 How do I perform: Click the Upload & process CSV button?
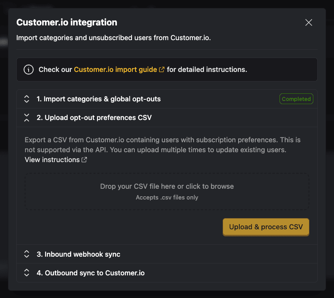(x=266, y=227)
